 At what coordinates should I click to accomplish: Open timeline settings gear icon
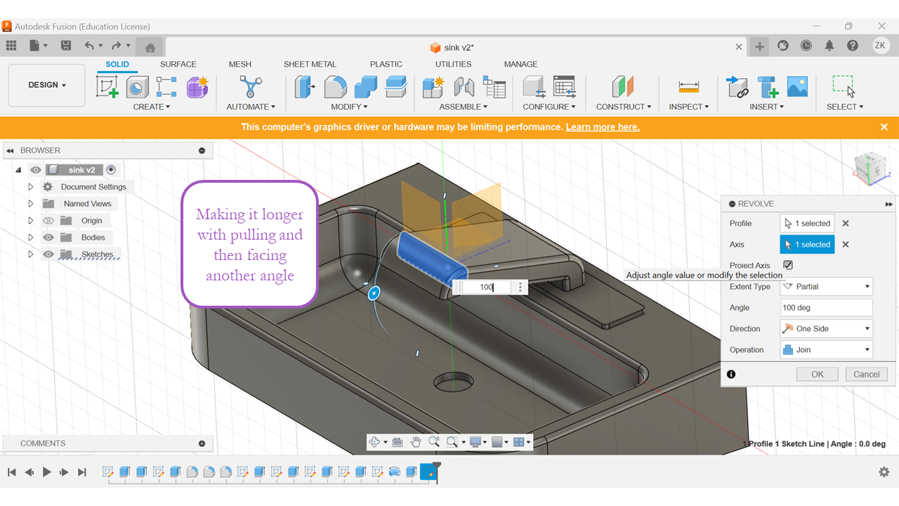[x=884, y=472]
